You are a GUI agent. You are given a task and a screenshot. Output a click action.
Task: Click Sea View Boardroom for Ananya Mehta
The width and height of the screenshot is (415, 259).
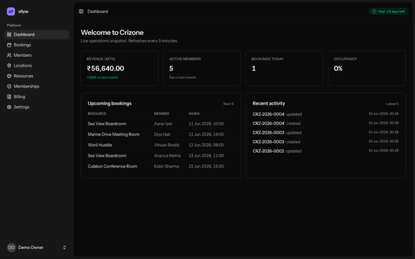[161, 156]
